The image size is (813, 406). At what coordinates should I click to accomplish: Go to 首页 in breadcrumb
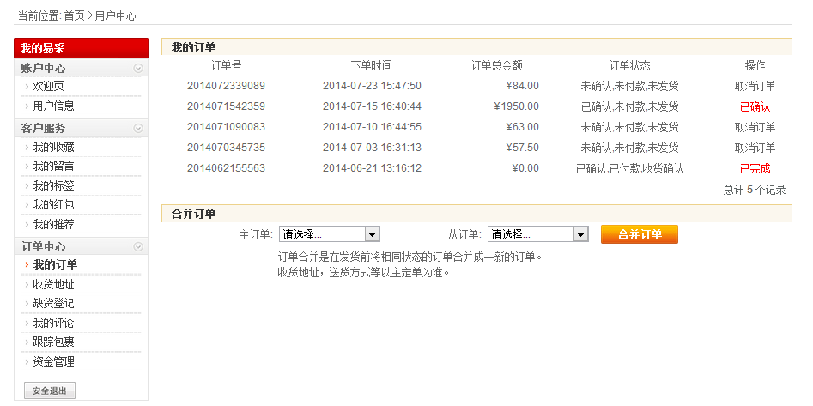click(x=74, y=15)
